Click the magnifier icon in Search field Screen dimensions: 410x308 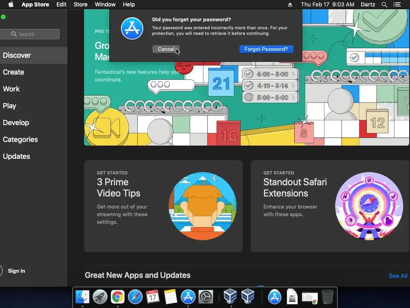[x=14, y=34]
